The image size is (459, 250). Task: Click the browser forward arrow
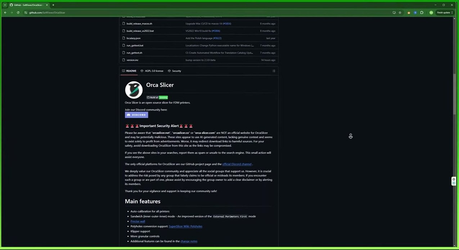tap(12, 13)
